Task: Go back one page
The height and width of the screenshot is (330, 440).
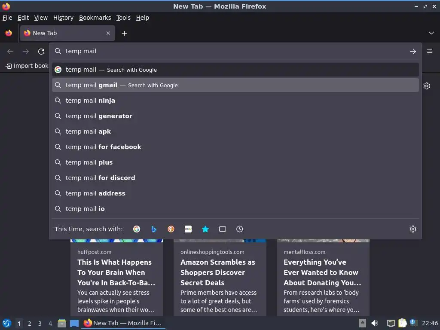Action: click(x=10, y=52)
